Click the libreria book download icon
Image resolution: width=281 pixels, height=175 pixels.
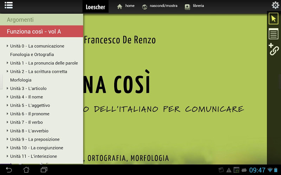(x=187, y=7)
